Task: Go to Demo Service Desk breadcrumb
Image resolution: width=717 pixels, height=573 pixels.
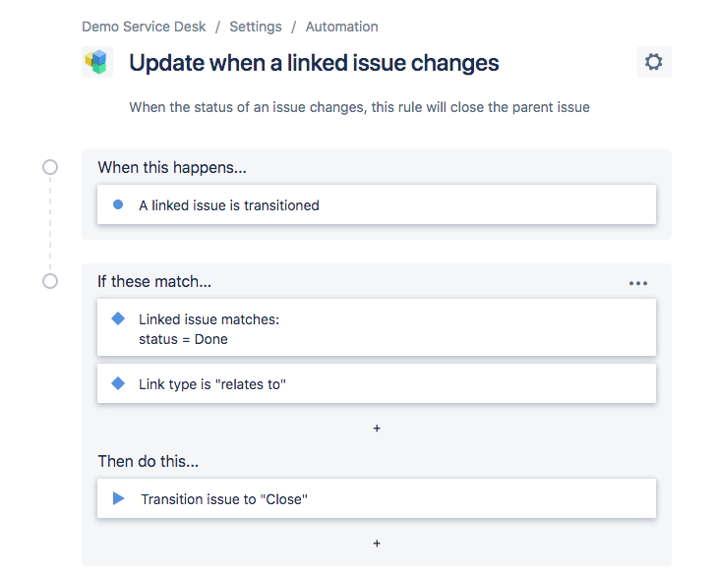Action: pyautogui.click(x=144, y=27)
